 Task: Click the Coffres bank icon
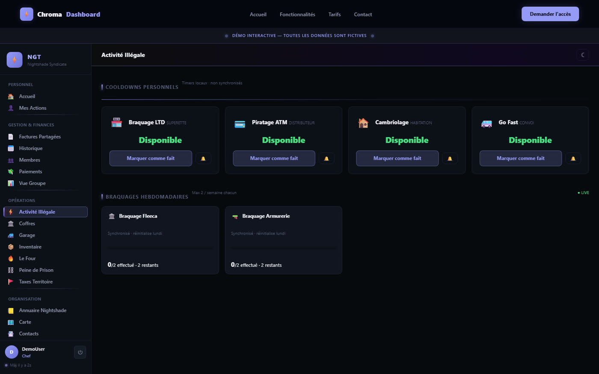11,224
